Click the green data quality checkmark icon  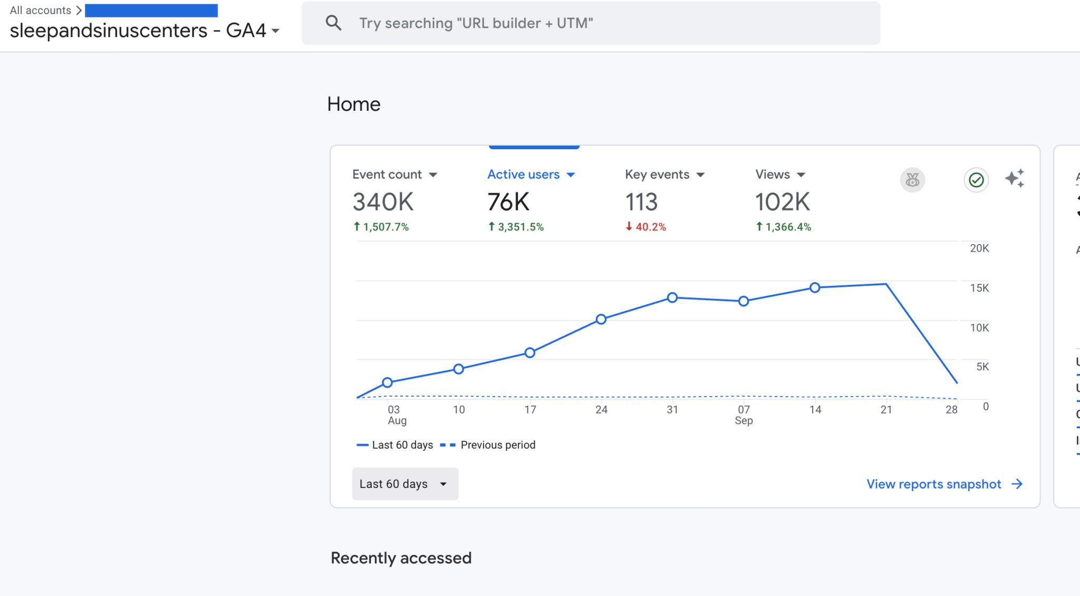[976, 180]
